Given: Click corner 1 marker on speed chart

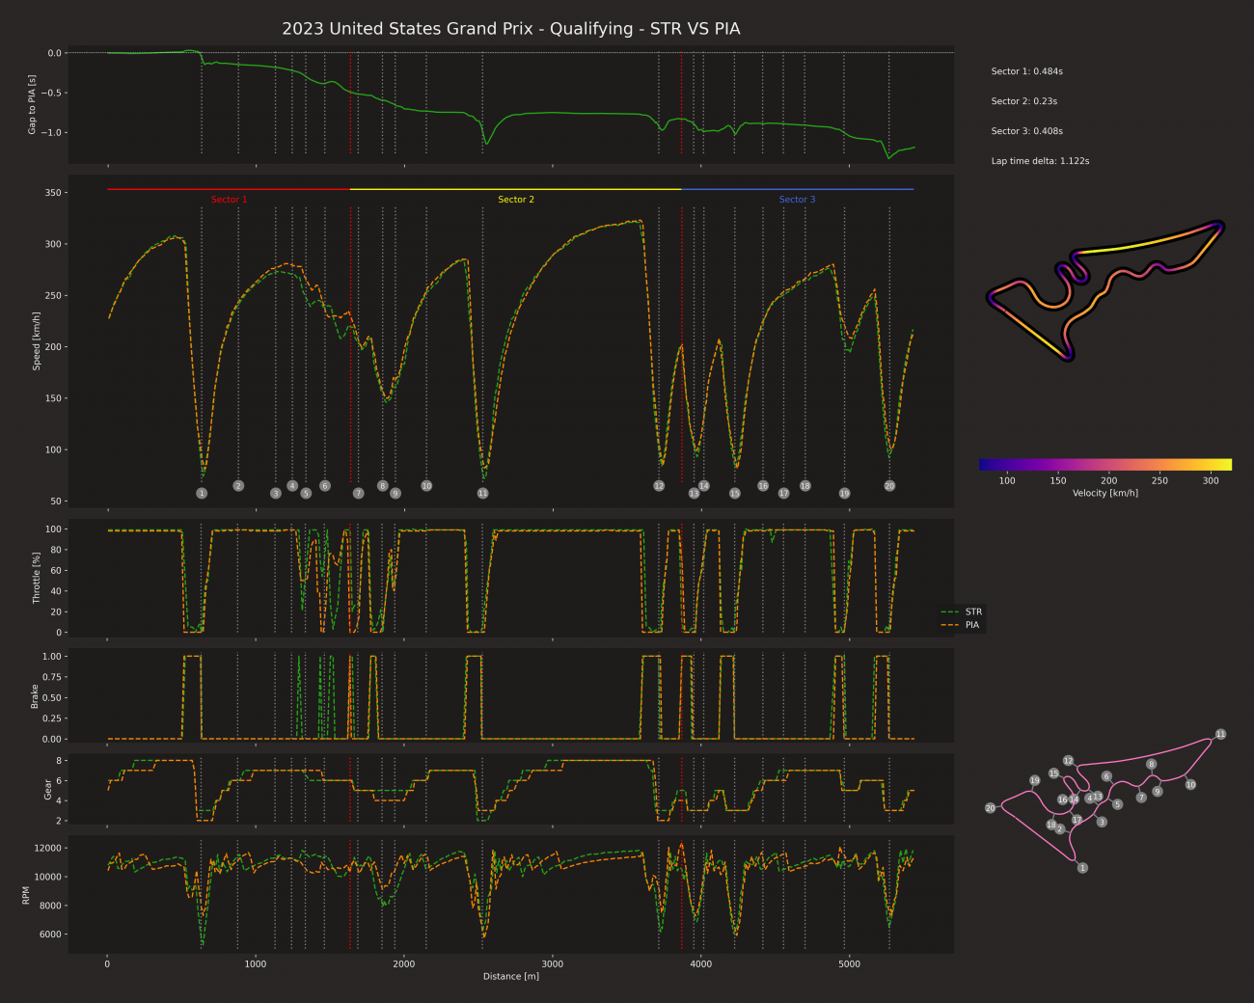Looking at the screenshot, I should [x=202, y=493].
